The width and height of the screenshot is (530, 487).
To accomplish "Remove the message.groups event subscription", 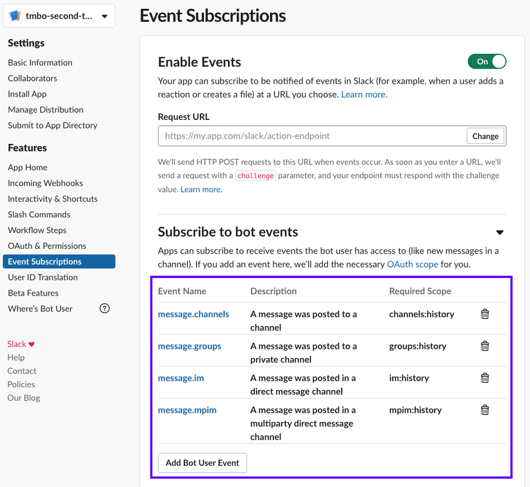I will [x=484, y=346].
